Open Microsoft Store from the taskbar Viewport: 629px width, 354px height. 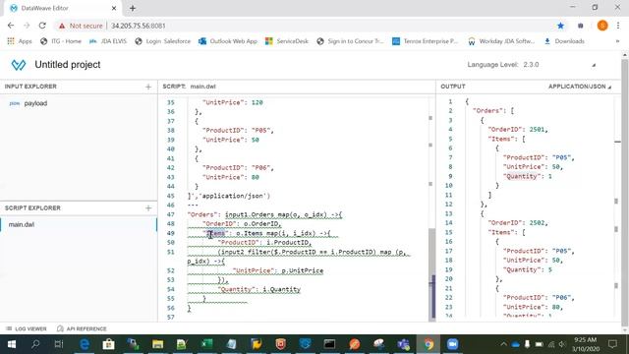tap(108, 344)
